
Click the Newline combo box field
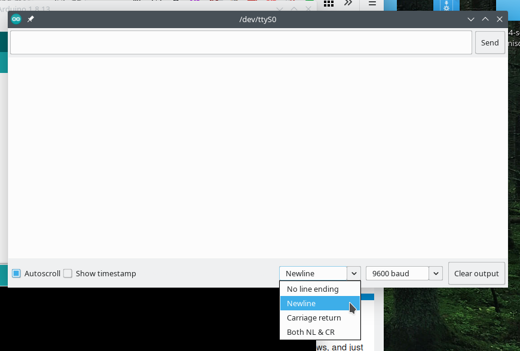pyautogui.click(x=313, y=273)
